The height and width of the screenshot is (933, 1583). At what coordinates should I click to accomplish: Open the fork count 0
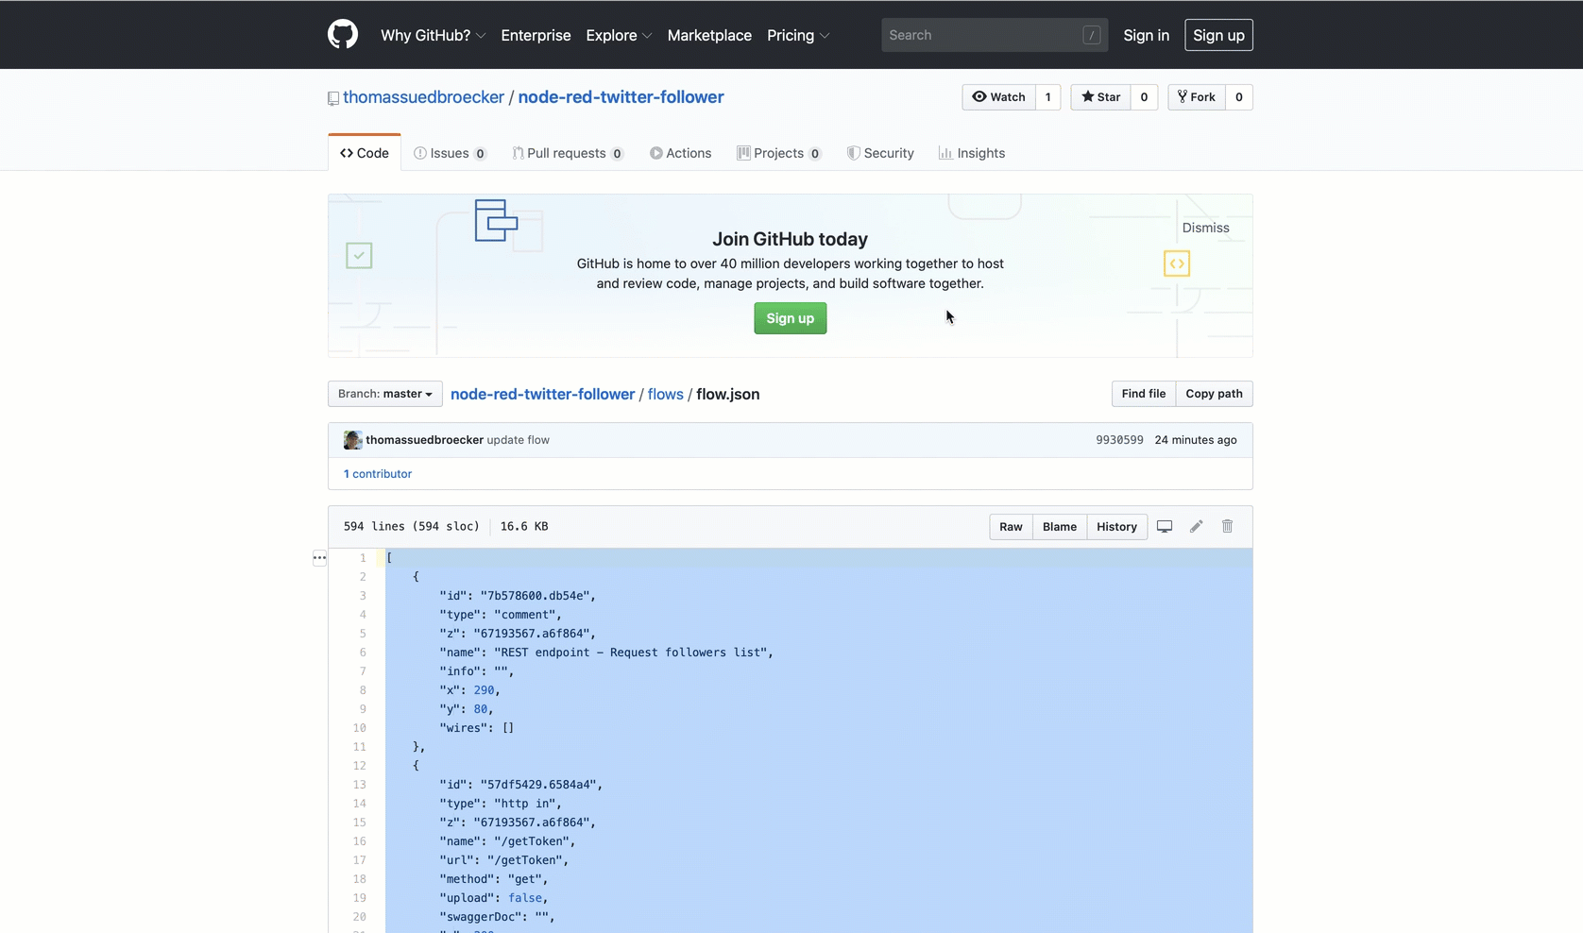[1239, 97]
